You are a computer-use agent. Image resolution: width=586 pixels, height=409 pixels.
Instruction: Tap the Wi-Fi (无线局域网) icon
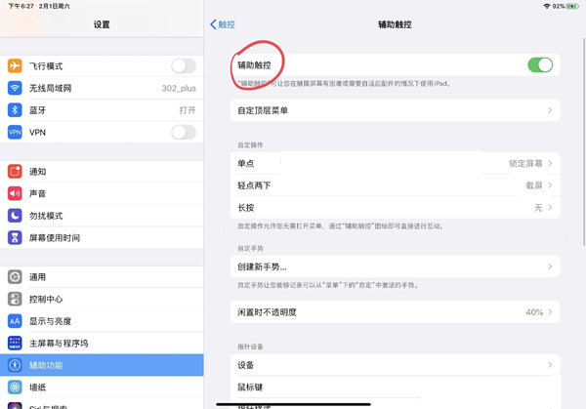point(15,88)
